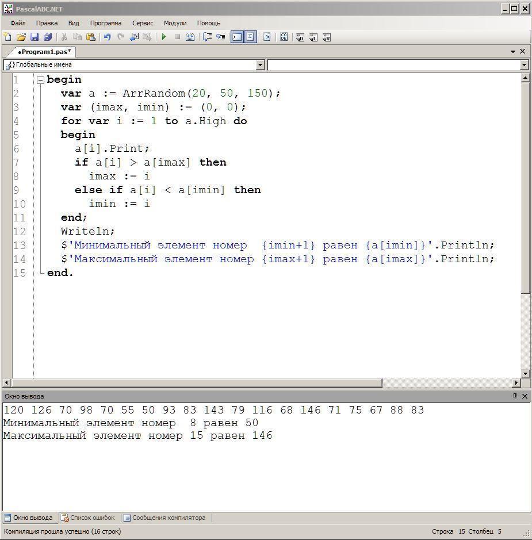The width and height of the screenshot is (532, 540).
Task: Open the Сервис menu
Action: coord(143,23)
